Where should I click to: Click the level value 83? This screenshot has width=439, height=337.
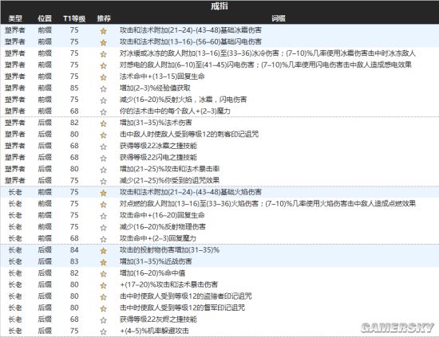tap(74, 261)
